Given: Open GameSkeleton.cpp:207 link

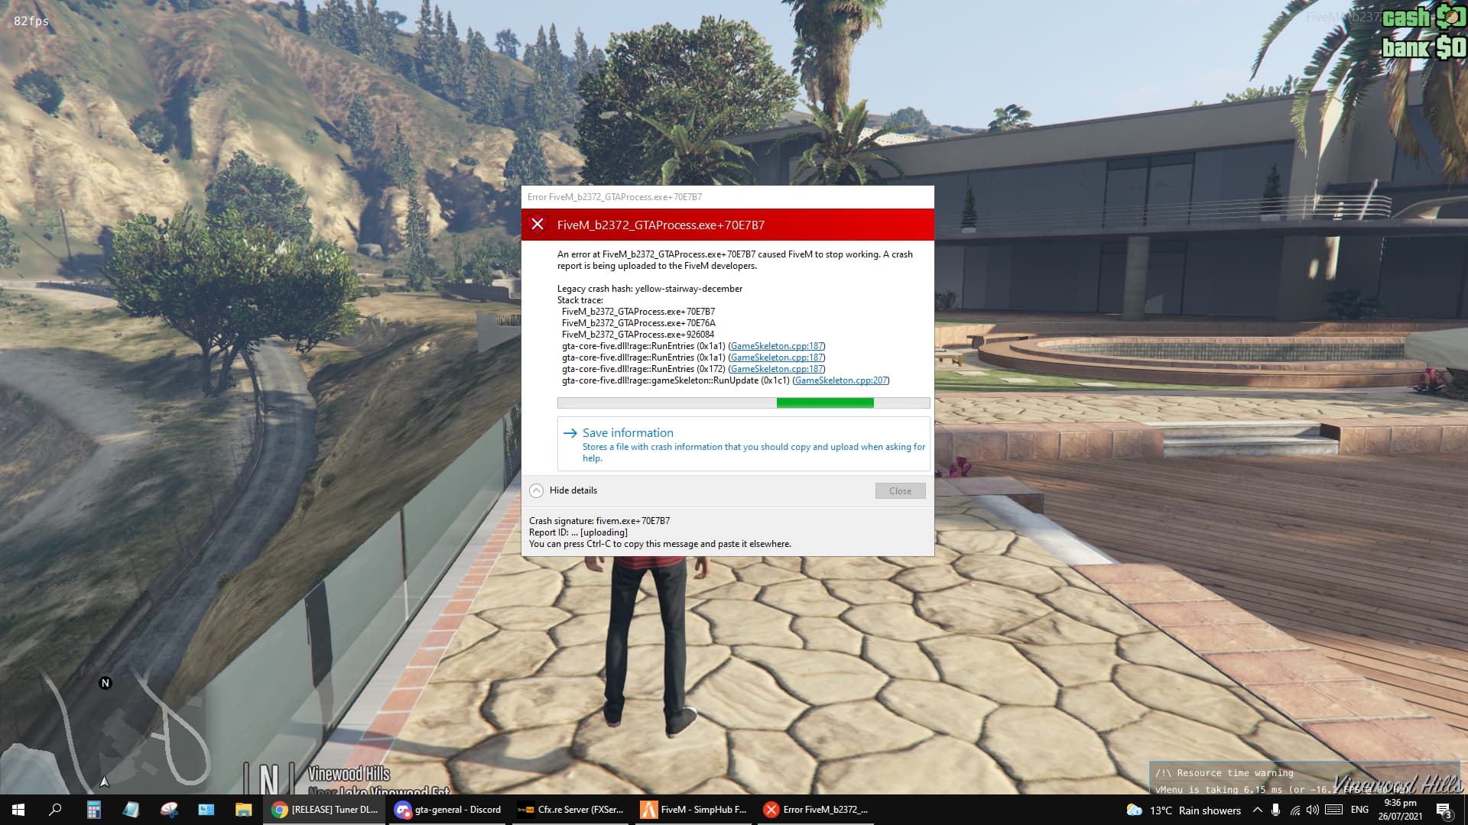Looking at the screenshot, I should click(x=841, y=380).
